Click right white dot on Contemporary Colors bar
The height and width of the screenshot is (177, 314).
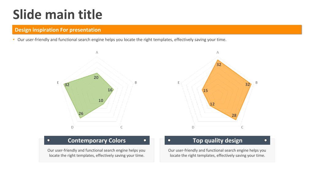[145, 140]
